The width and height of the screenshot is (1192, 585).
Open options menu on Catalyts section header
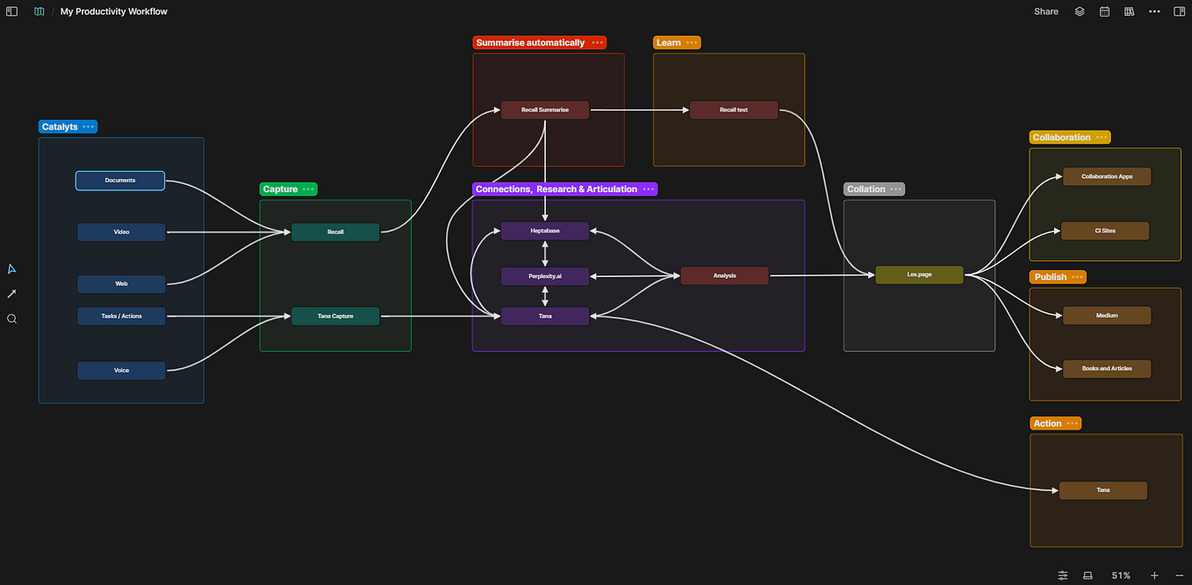coord(90,126)
